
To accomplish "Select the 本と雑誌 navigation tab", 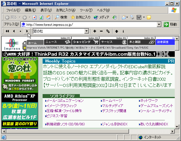I will 142,42.
